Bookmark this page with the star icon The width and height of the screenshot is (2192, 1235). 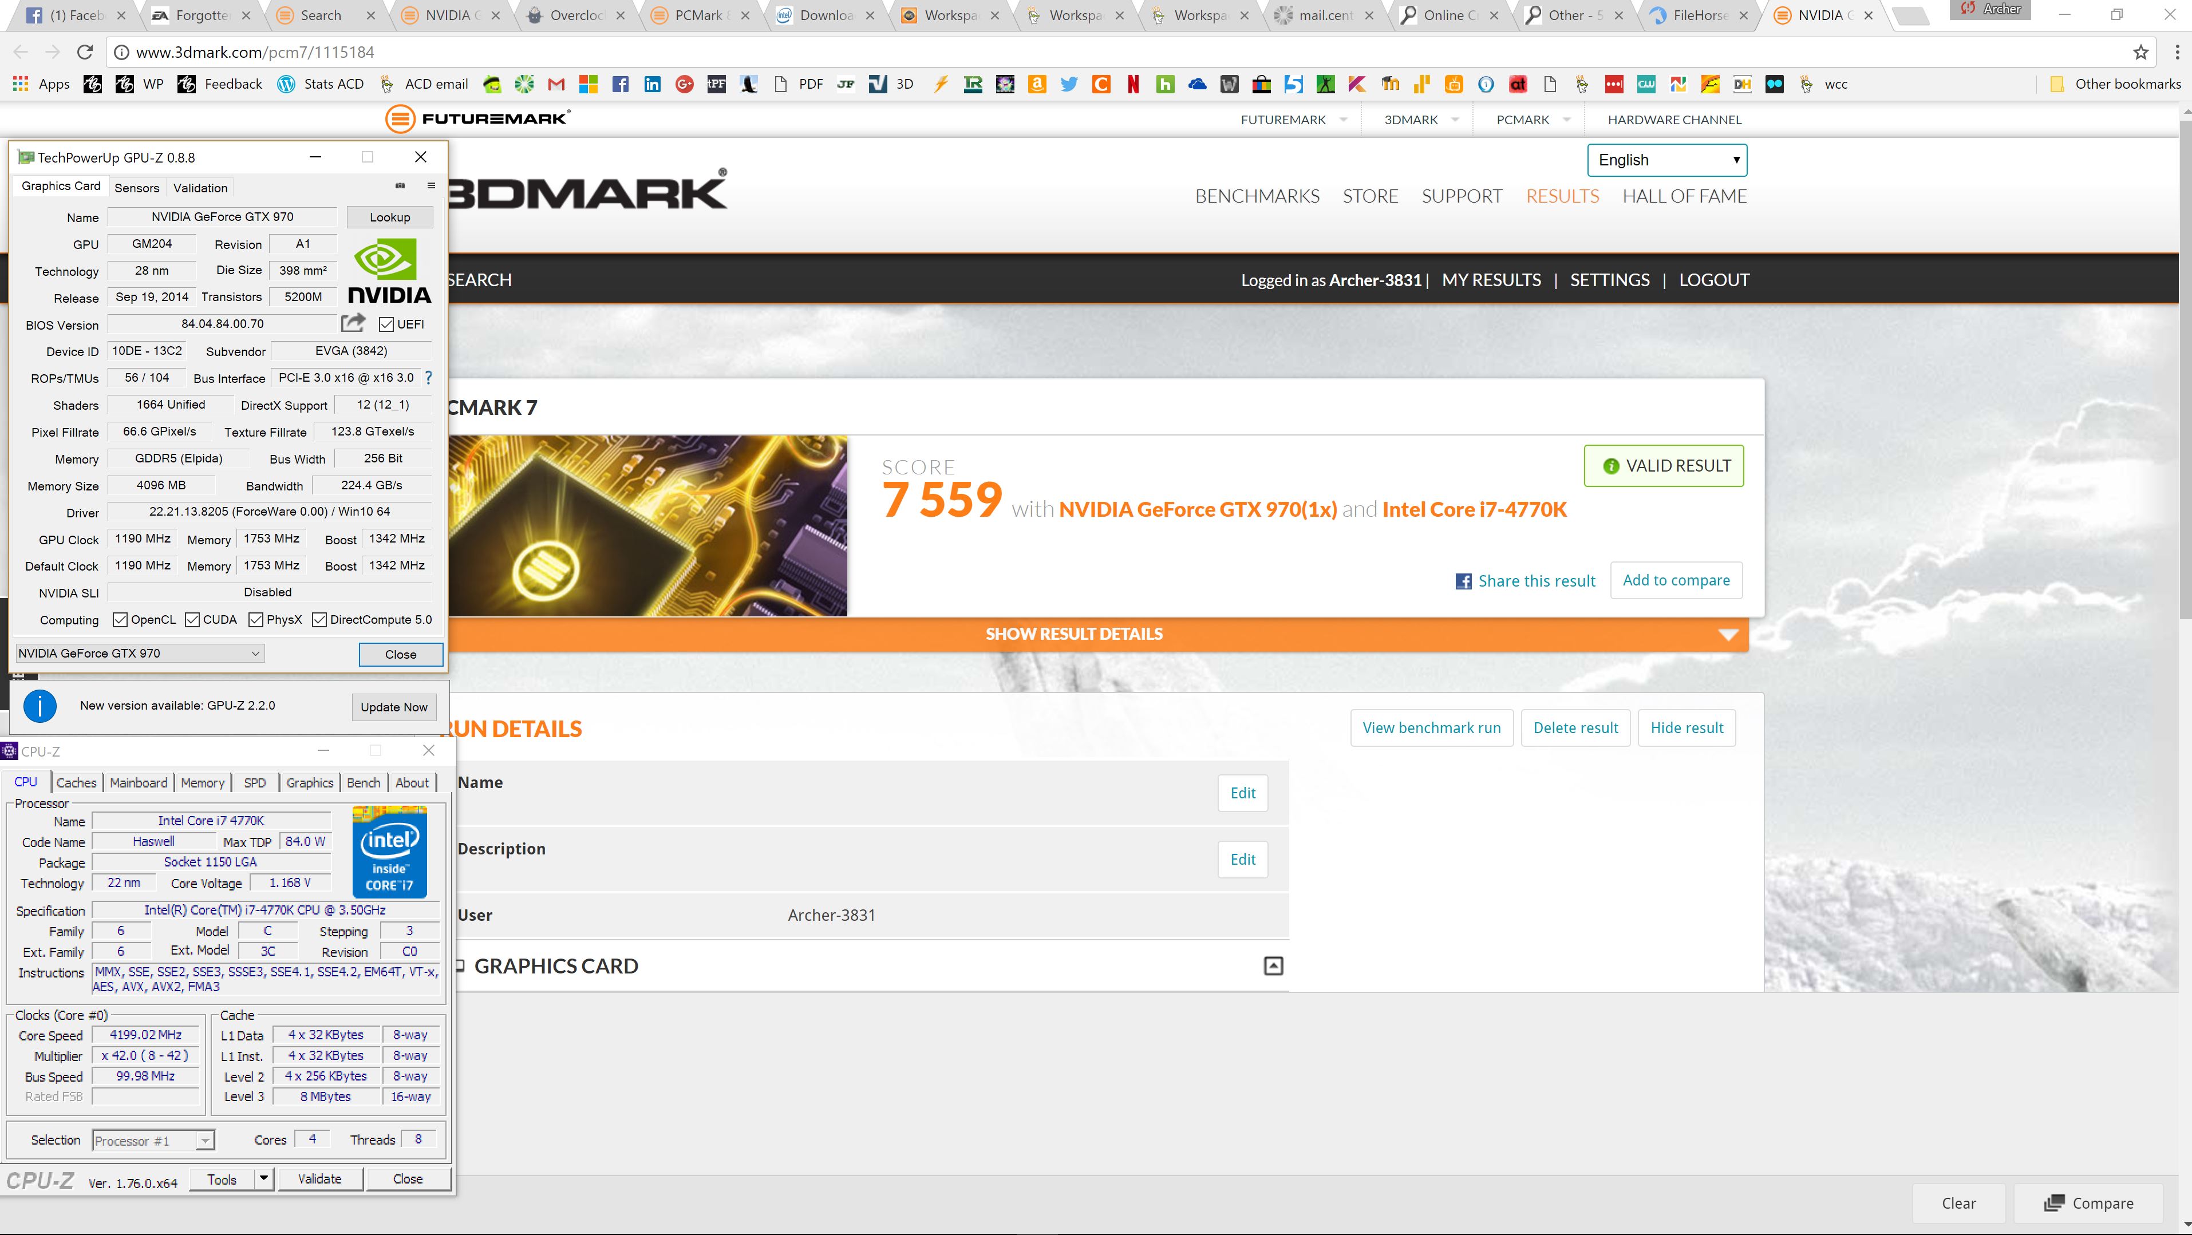[2141, 53]
